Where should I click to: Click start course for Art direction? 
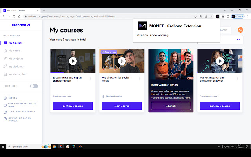pyautogui.click(x=122, y=106)
